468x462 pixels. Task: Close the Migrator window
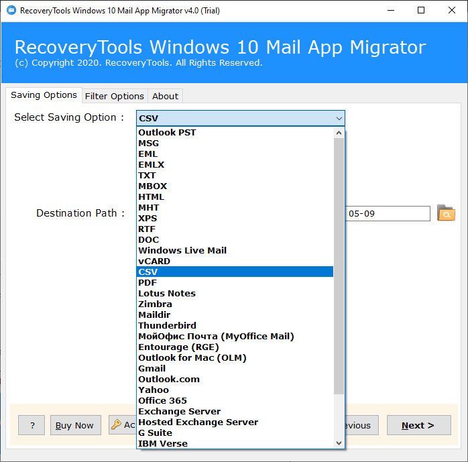click(x=452, y=11)
